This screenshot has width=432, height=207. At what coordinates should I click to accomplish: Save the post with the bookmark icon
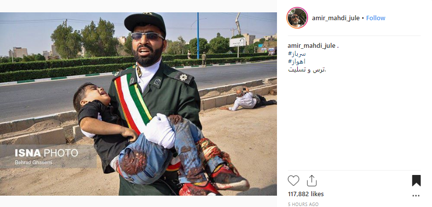(x=416, y=180)
